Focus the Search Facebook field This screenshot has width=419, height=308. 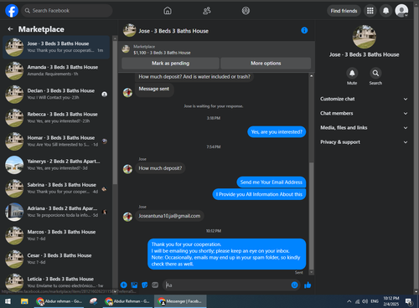coord(67,11)
